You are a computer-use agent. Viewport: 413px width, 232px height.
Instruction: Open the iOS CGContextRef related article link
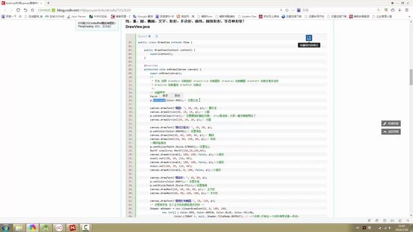point(97,23)
